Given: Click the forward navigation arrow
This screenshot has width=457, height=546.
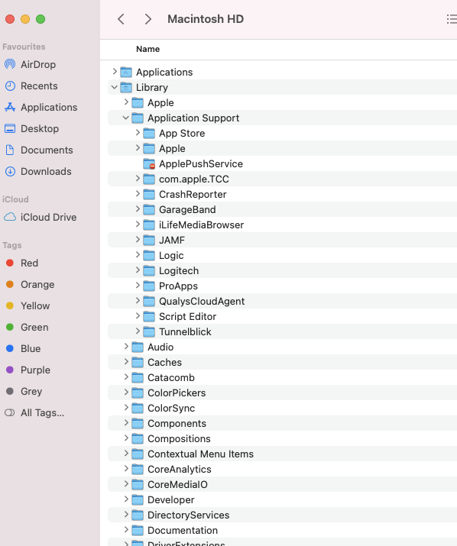Looking at the screenshot, I should [147, 19].
